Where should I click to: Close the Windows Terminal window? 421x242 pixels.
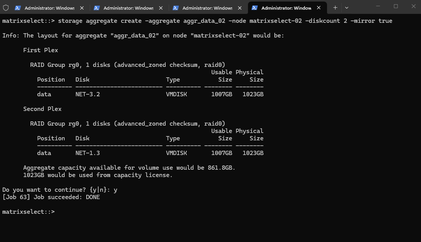413,6
